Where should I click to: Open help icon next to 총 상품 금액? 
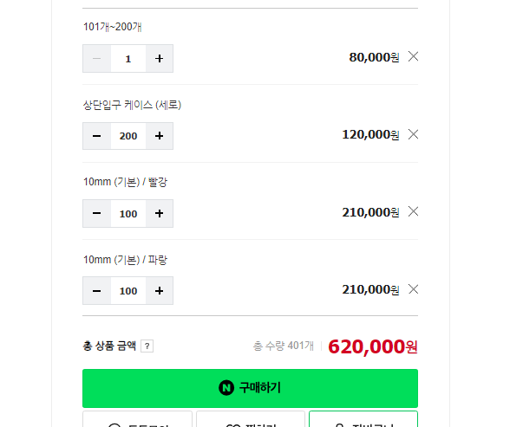point(147,346)
